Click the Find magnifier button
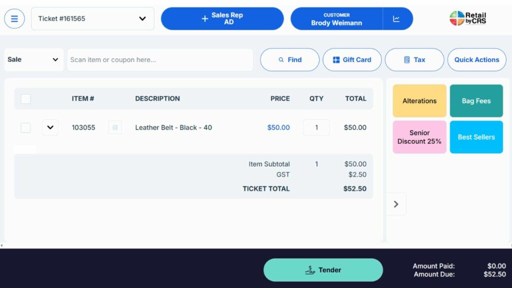The height and width of the screenshot is (288, 512). point(289,59)
